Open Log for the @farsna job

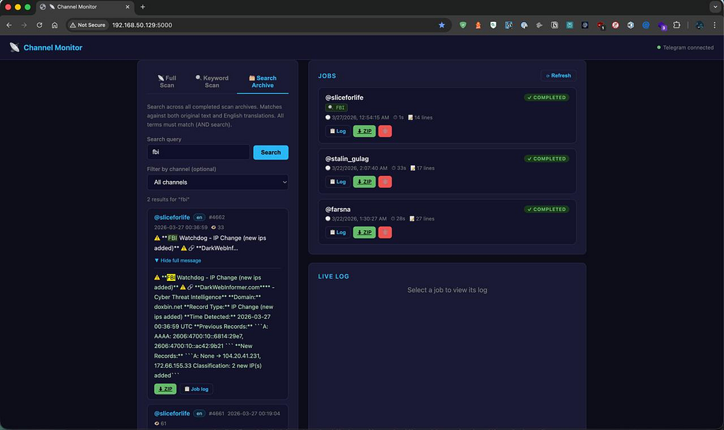coord(338,232)
